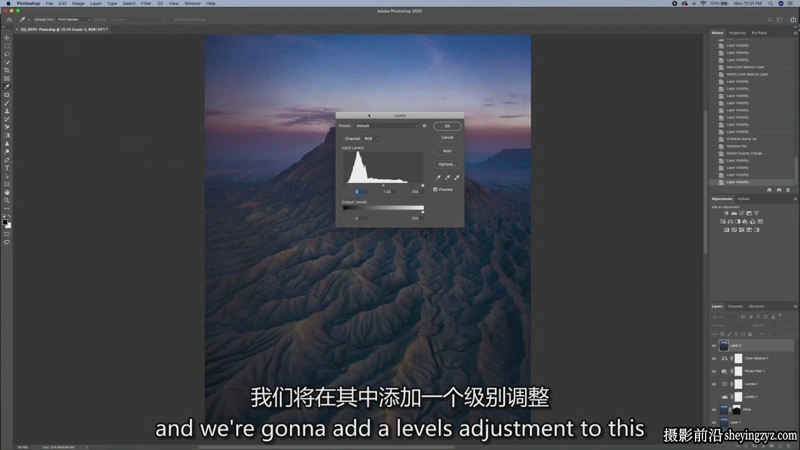The height and width of the screenshot is (450, 800).
Task: Click the foreground color swatch
Action: [5, 222]
